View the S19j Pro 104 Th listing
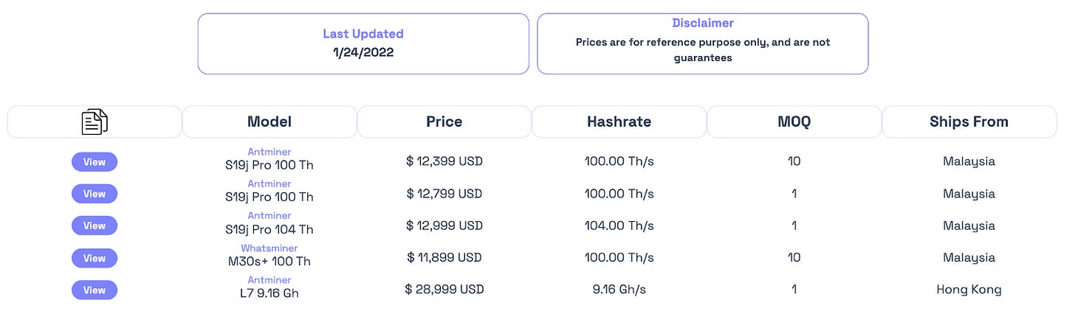 [x=95, y=226]
